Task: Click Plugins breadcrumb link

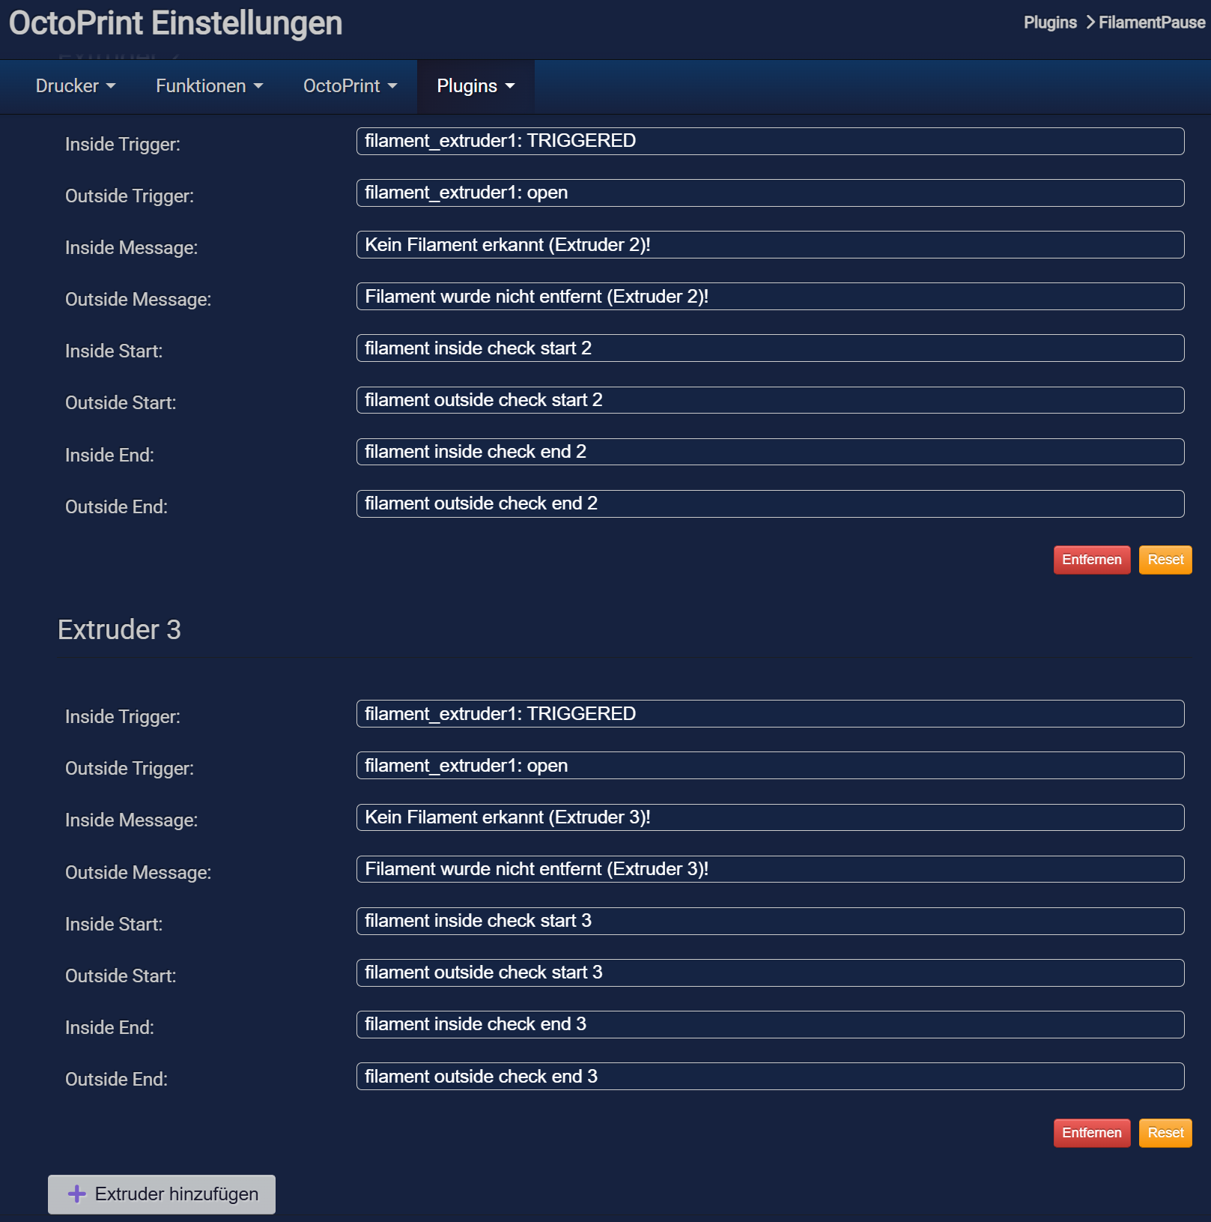Action: pyautogui.click(x=1050, y=22)
